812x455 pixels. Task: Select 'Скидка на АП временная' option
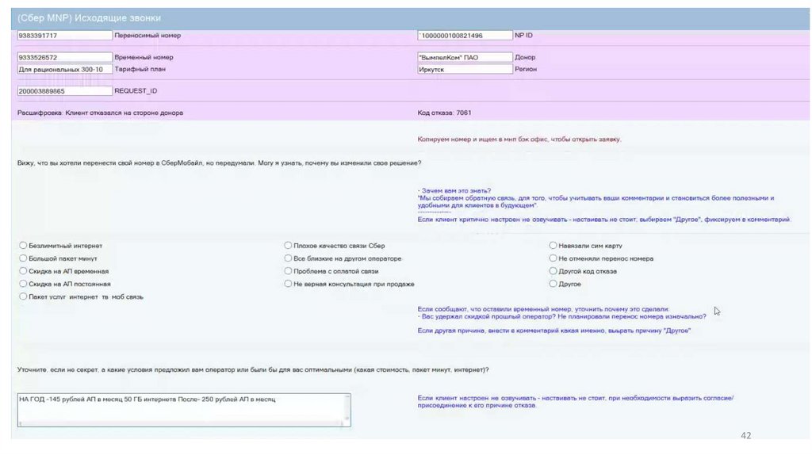(23, 271)
